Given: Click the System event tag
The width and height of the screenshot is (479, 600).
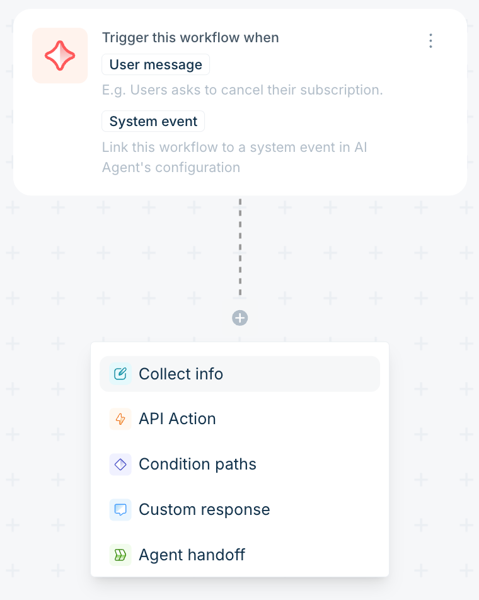Looking at the screenshot, I should click(x=153, y=121).
